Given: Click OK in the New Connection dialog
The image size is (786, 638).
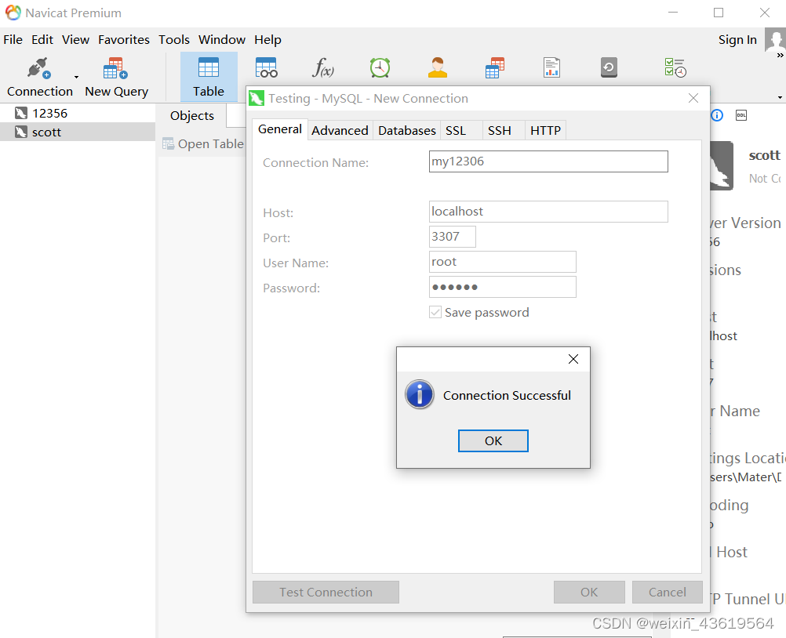Looking at the screenshot, I should (x=589, y=592).
